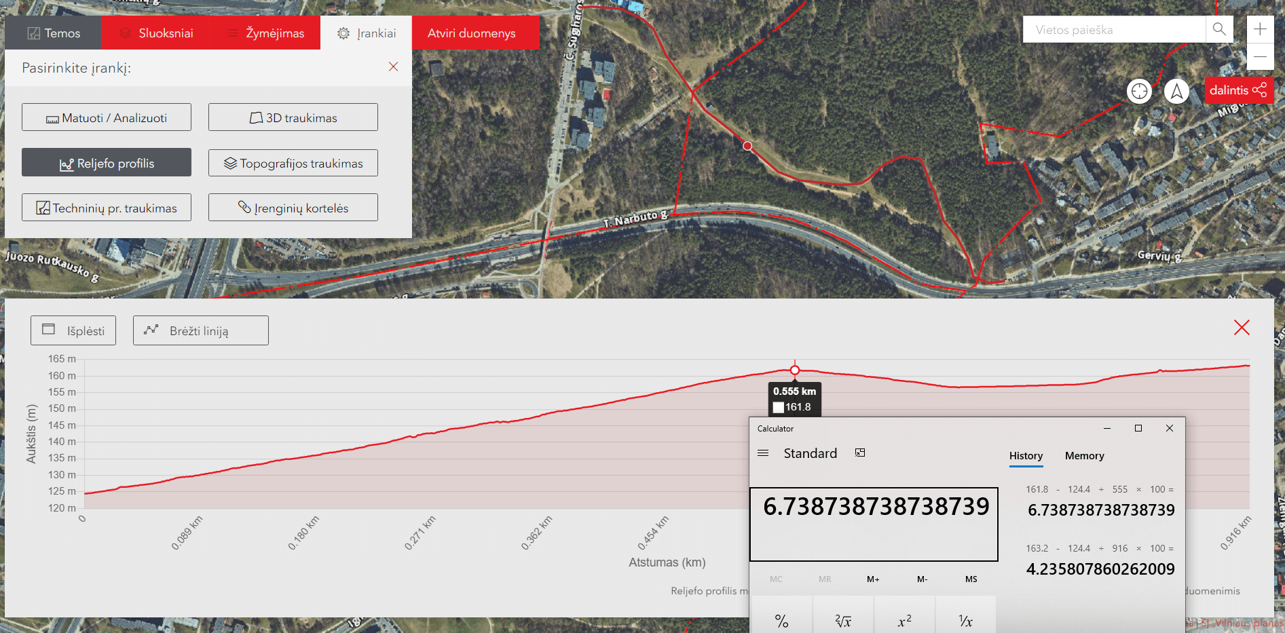Expand the profile with Išplėsti button
This screenshot has width=1285, height=633.
tap(73, 330)
